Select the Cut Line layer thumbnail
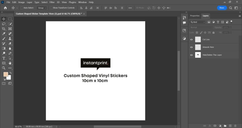Screen dimensions: 242x128 tap(198, 40)
